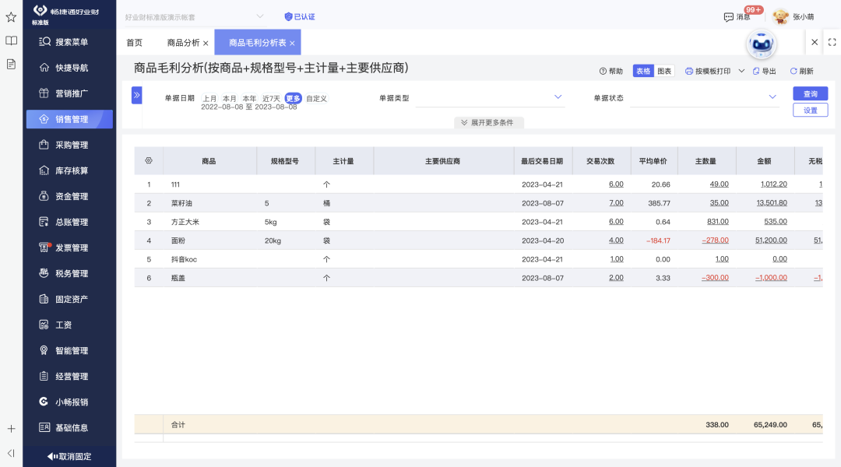Click 查询 query button

coord(811,93)
